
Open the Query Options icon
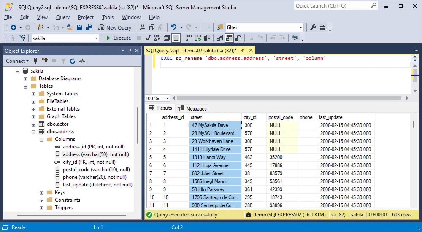(x=167, y=38)
